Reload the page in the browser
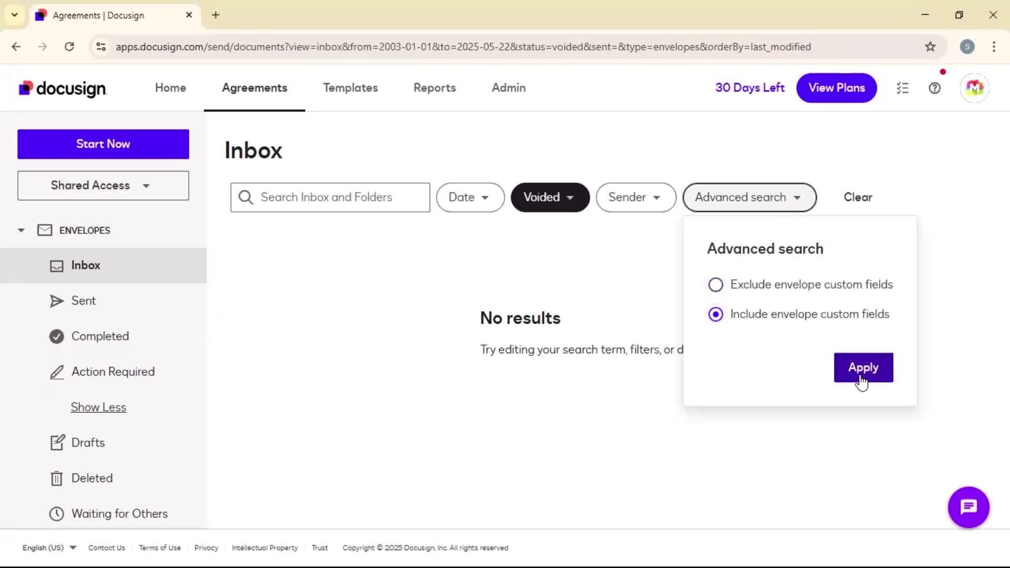Viewport: 1010px width, 568px height. coord(69,47)
